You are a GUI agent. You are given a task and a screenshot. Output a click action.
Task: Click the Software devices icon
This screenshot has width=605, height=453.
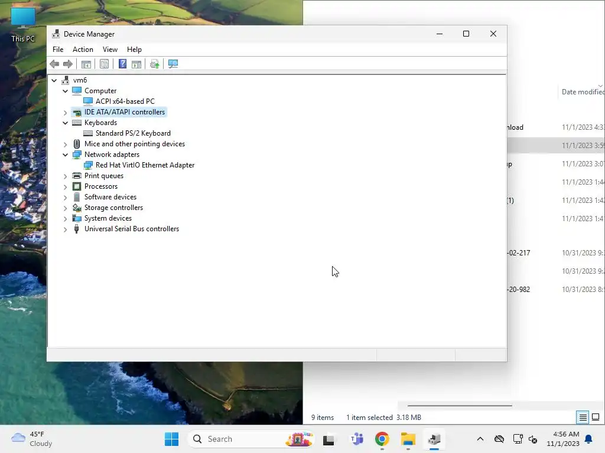77,197
